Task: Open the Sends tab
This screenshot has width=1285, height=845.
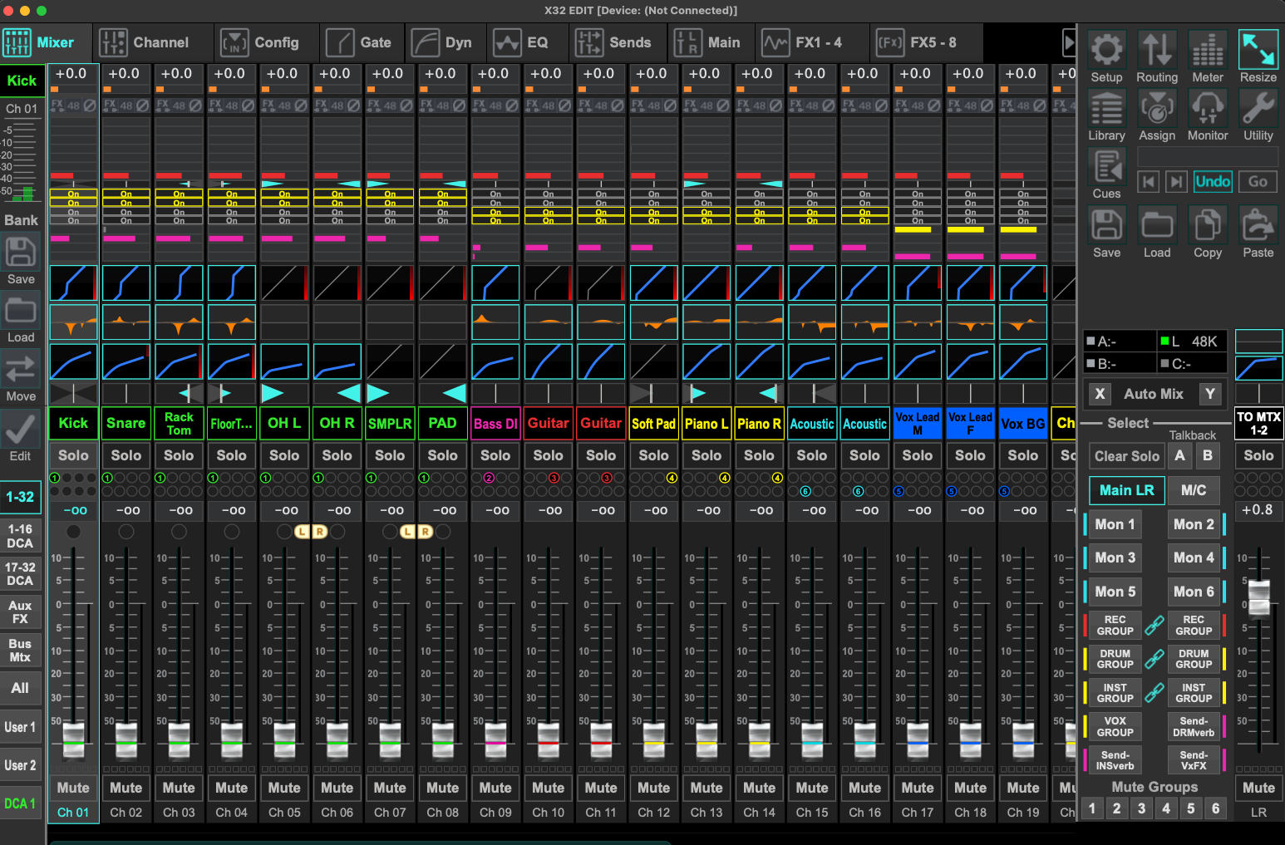Action: [613, 42]
